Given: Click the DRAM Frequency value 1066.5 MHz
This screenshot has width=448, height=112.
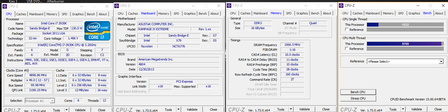Looking at the screenshot, I should [292, 45].
